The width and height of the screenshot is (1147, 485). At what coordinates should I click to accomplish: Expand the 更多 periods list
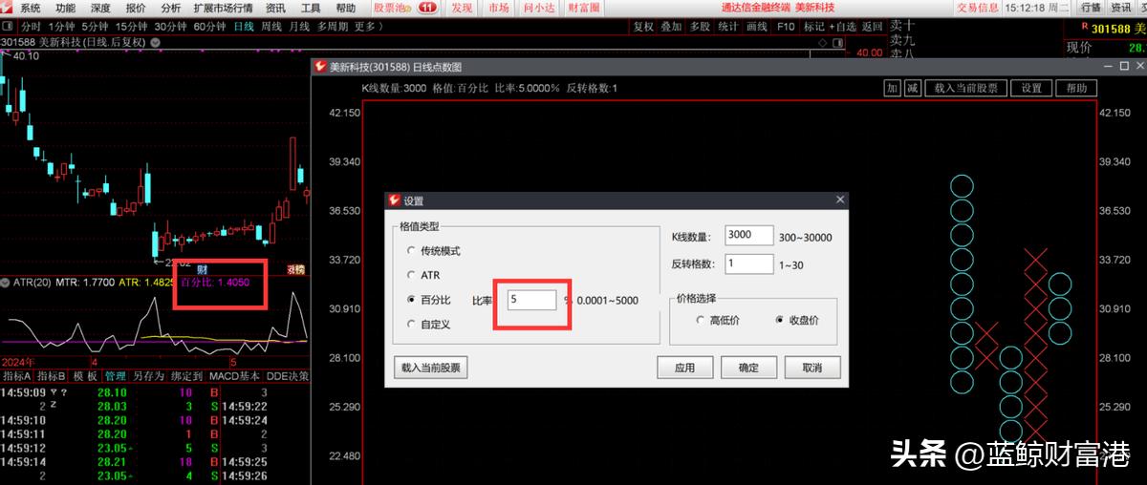tap(367, 26)
